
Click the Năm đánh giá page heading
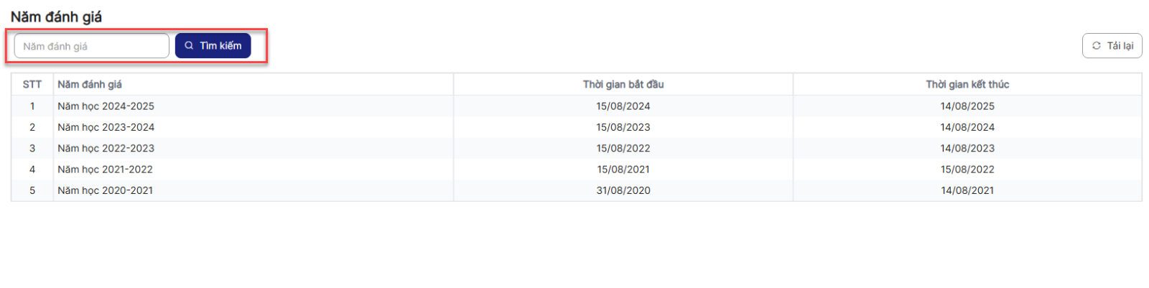point(56,17)
